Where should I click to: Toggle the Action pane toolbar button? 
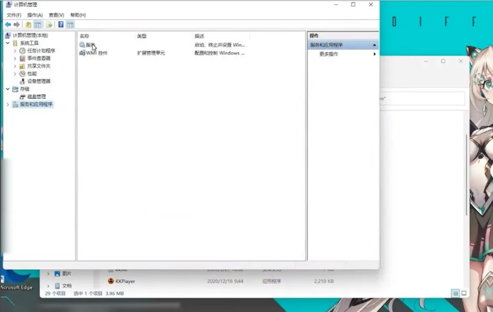[x=70, y=25]
